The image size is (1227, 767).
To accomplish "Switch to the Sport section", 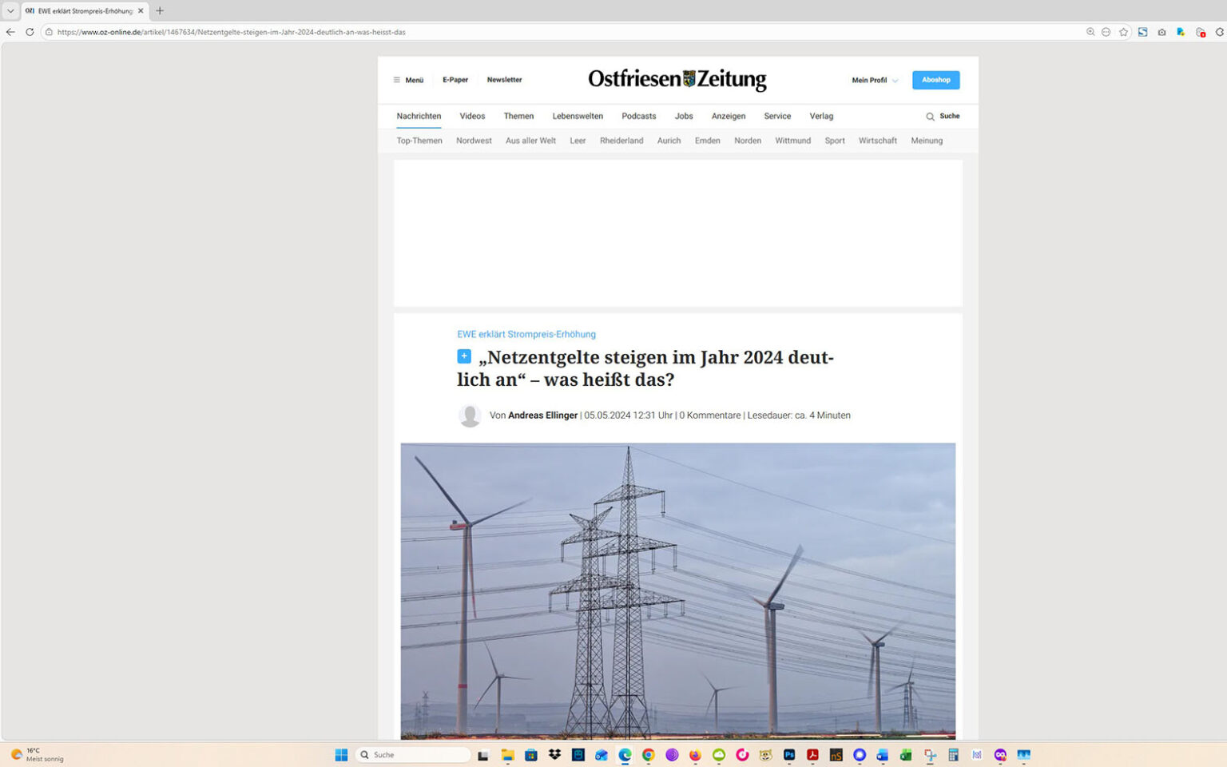I will (x=834, y=141).
